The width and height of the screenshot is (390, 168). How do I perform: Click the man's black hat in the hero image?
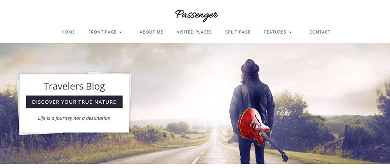point(250,67)
